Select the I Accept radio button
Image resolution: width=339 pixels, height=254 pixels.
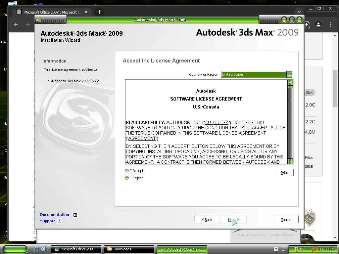tap(127, 171)
